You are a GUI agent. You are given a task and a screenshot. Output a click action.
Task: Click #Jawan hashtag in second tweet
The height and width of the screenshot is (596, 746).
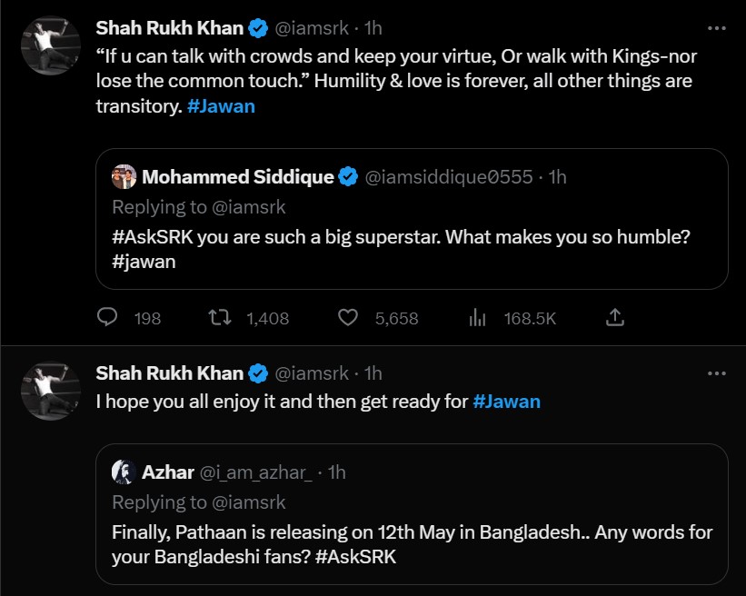pos(506,401)
